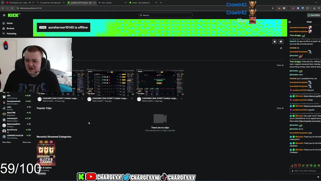Viewport: 321px width, 181px height.
Task: Collapse the chat panel
Action: [290, 22]
